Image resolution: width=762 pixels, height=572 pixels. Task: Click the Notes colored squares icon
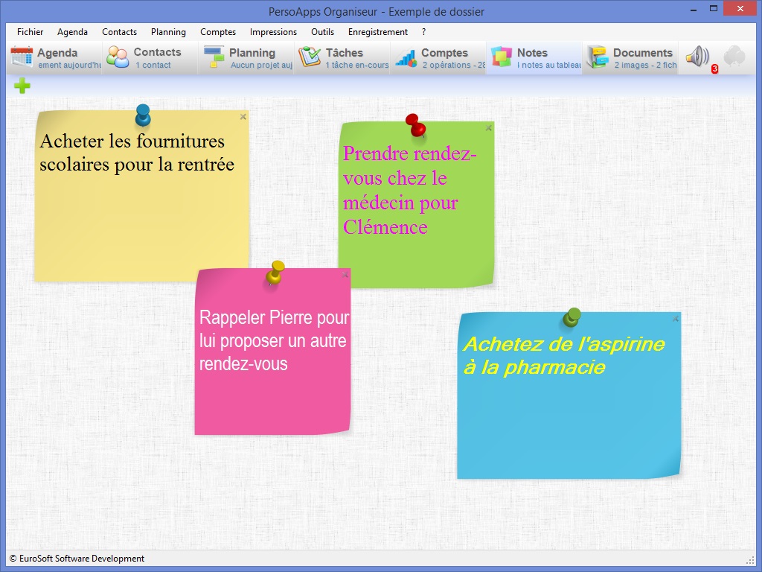pyautogui.click(x=502, y=57)
